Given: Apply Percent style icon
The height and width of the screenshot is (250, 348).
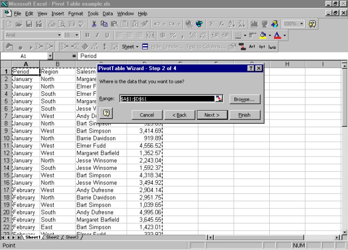Looking at the screenshot, I should (173, 35).
